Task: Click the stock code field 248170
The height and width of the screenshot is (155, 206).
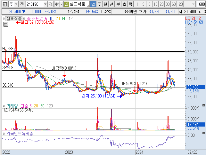Action: [x=34, y=4]
